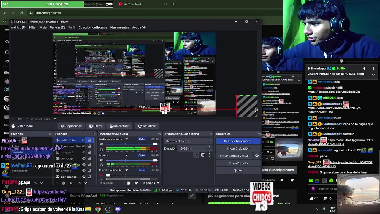
Task: Move scene down arrow in Escenas footer
Action: [41, 183]
